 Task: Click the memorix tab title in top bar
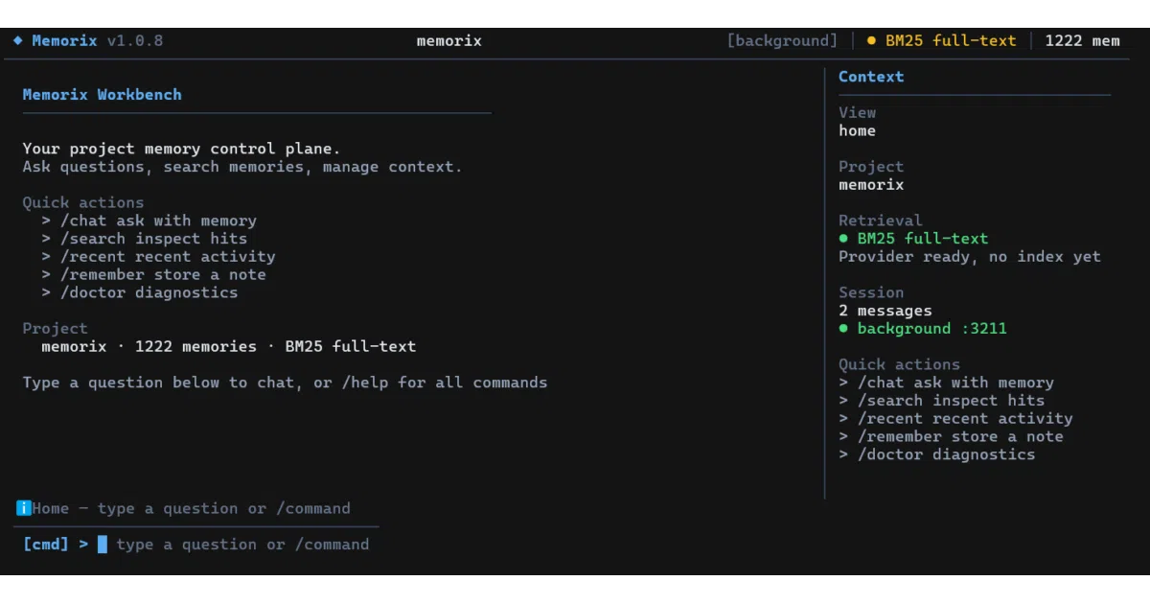(x=449, y=40)
